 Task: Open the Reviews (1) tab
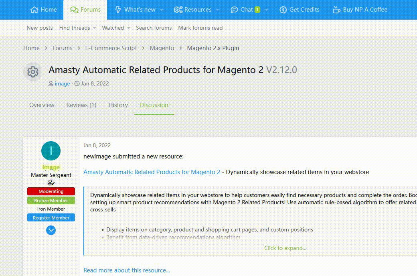coord(81,105)
